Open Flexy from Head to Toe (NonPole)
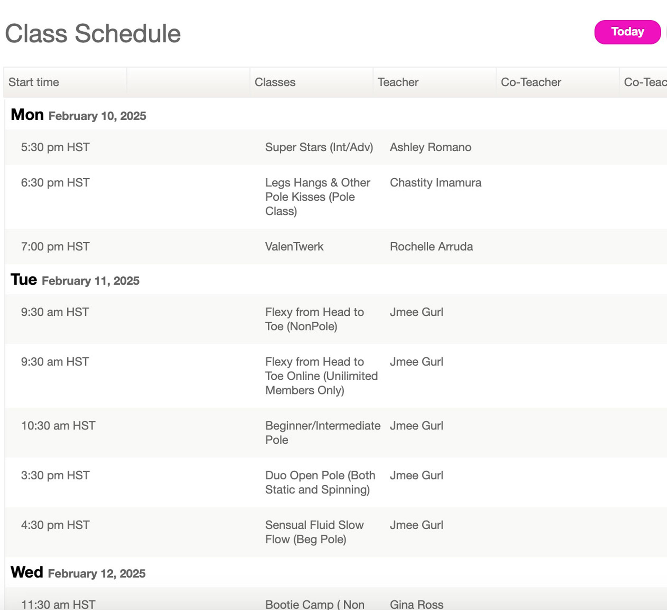This screenshot has width=667, height=610. (314, 319)
